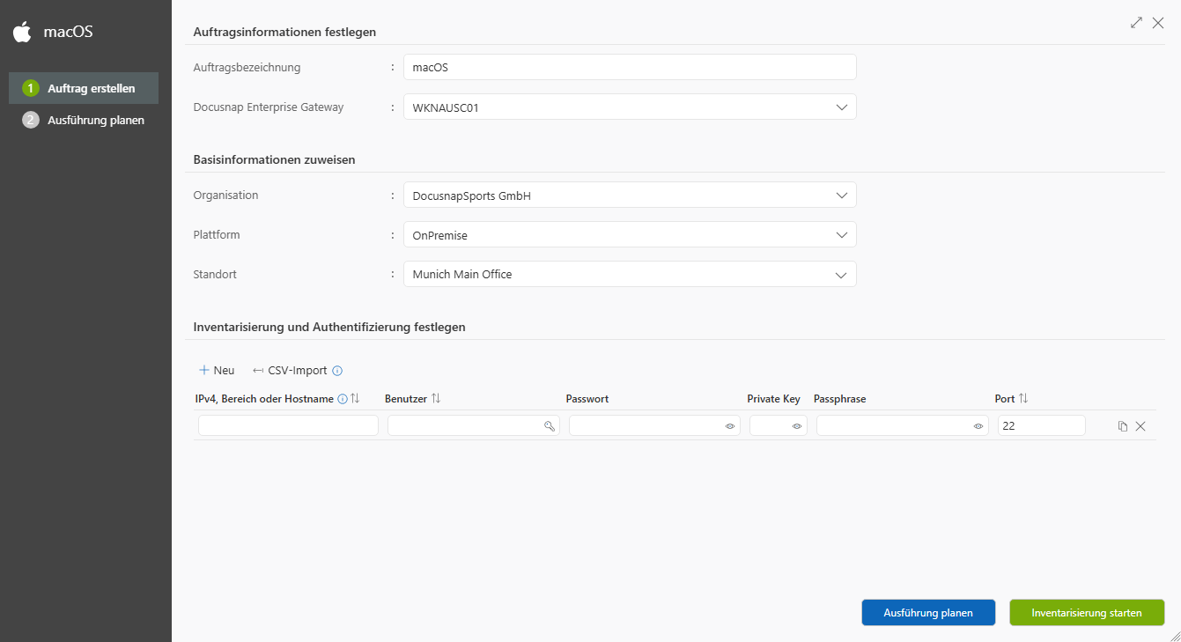The width and height of the screenshot is (1181, 642).
Task: Click the key icon in Benutzer field
Action: click(x=550, y=426)
